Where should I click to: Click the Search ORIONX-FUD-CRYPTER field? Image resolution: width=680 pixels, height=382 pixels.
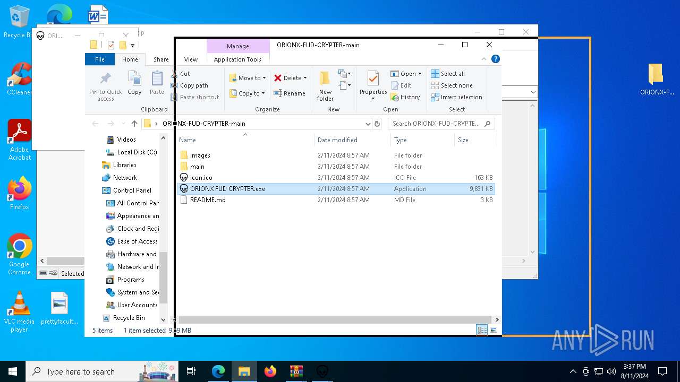[x=441, y=124]
